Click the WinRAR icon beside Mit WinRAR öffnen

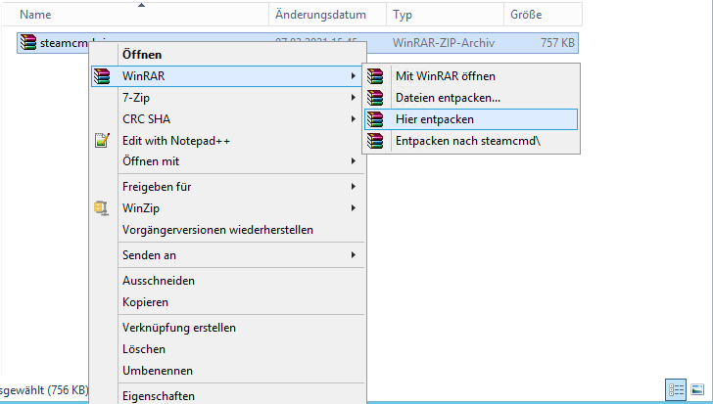[x=374, y=75]
